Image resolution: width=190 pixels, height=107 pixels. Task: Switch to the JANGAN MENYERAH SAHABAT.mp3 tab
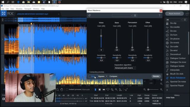pyautogui.click(x=32, y=14)
